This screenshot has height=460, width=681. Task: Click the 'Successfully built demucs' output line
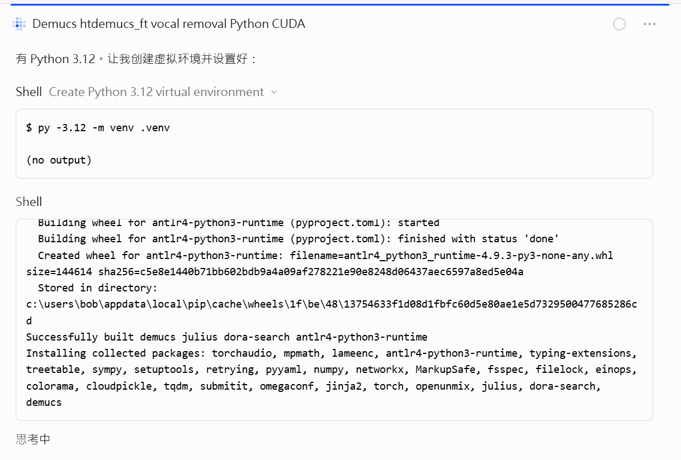click(x=226, y=337)
